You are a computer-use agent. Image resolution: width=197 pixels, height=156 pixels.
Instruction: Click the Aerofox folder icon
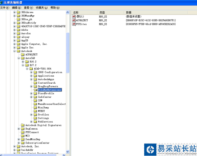point(19,33)
